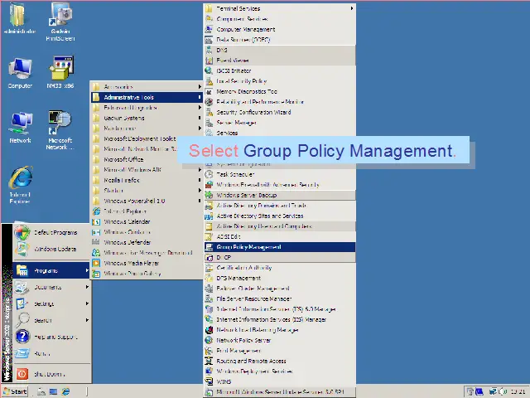Select Group Policy Management
Screen dimensions: 530x398
coord(280,247)
